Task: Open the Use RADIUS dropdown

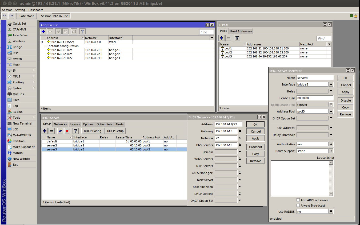Action: [331, 212]
